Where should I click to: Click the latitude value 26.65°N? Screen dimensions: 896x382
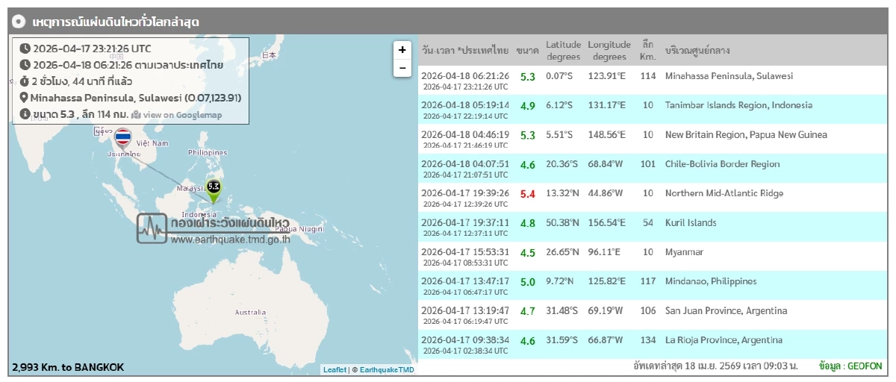(563, 252)
